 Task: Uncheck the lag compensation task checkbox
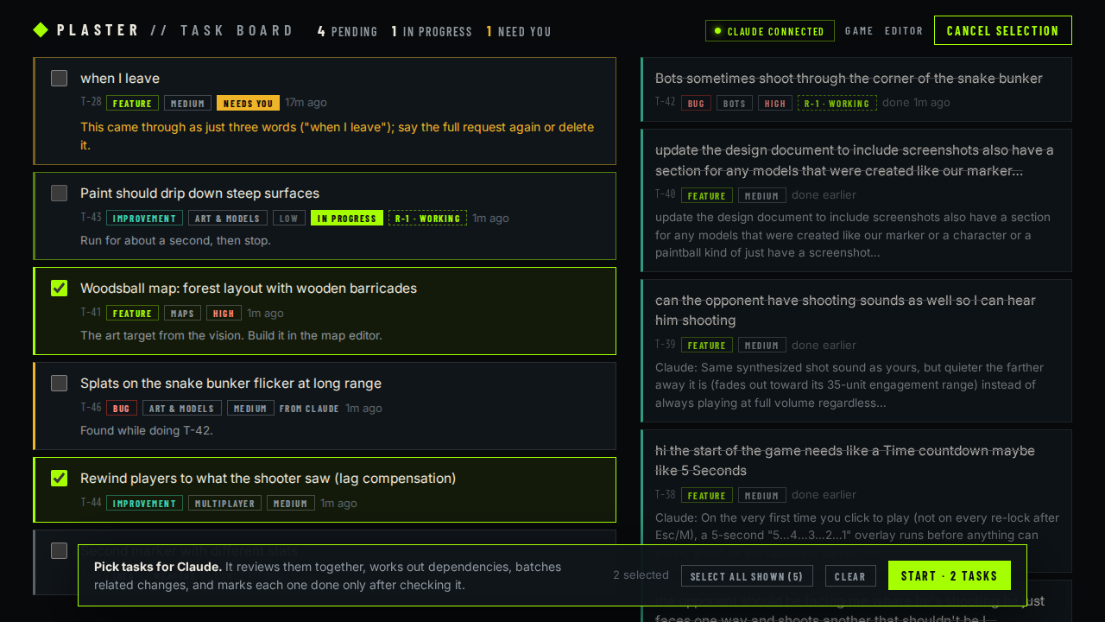(59, 479)
